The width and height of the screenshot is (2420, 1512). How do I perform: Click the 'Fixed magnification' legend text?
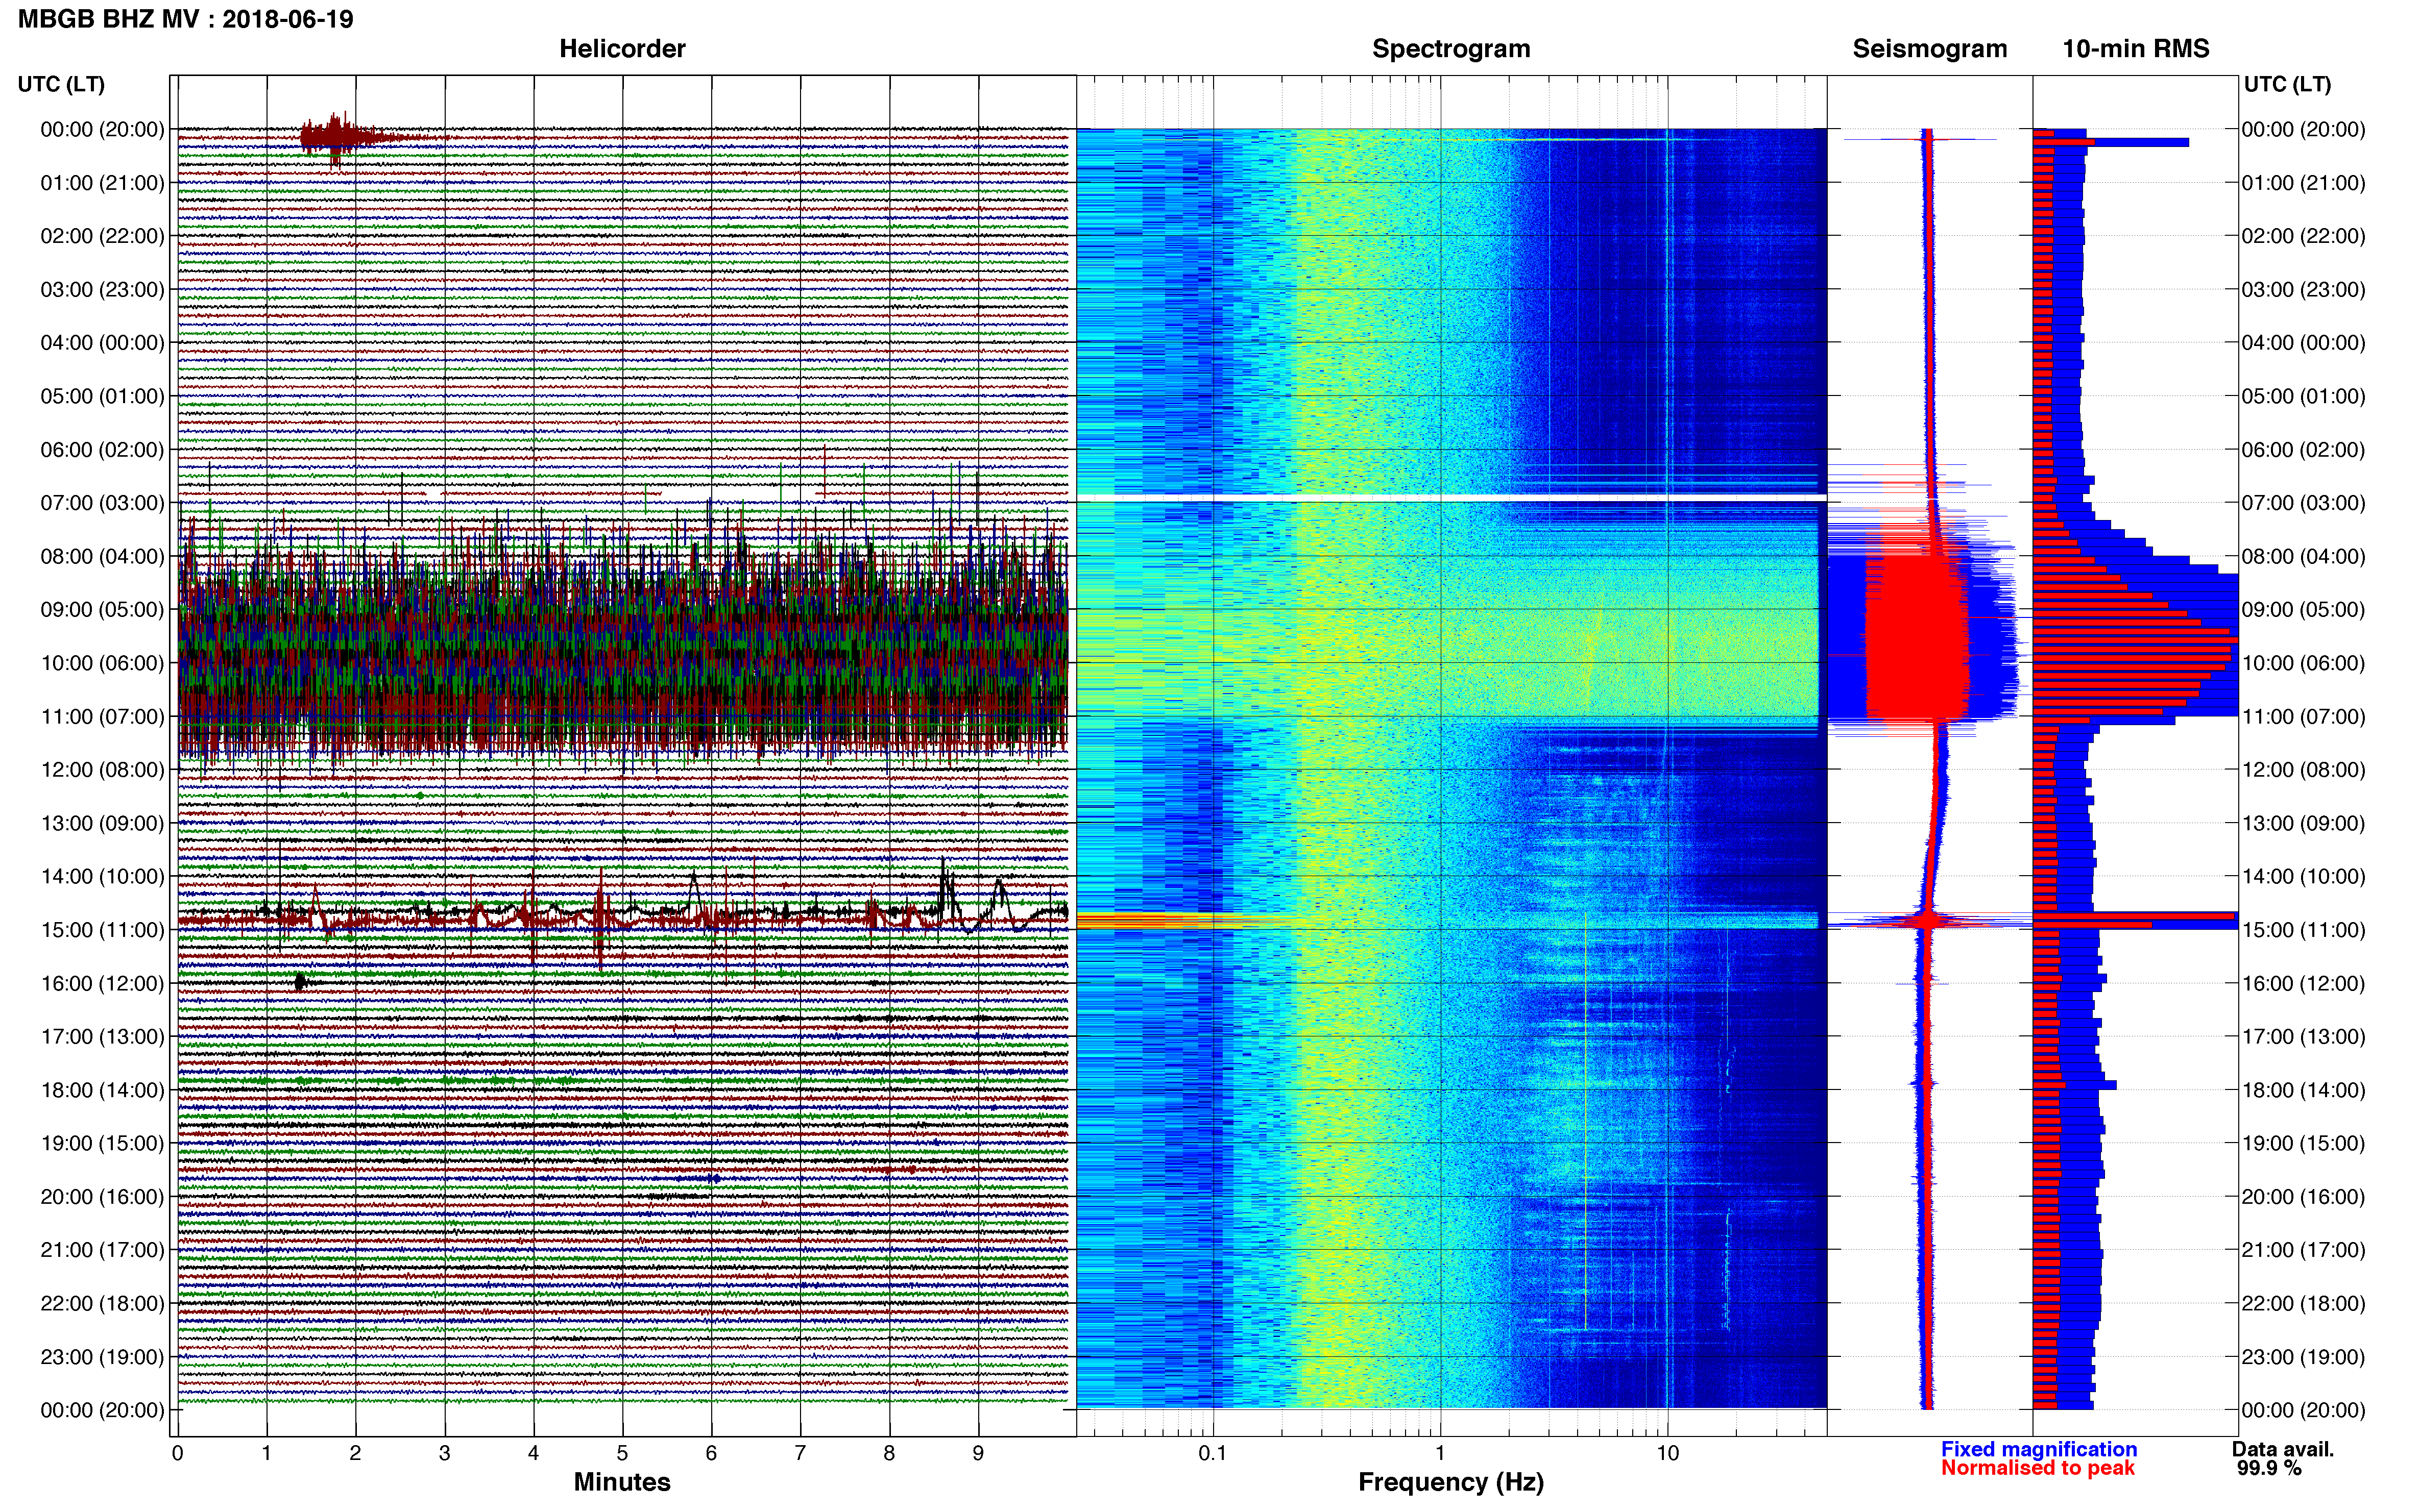pyautogui.click(x=2039, y=1449)
